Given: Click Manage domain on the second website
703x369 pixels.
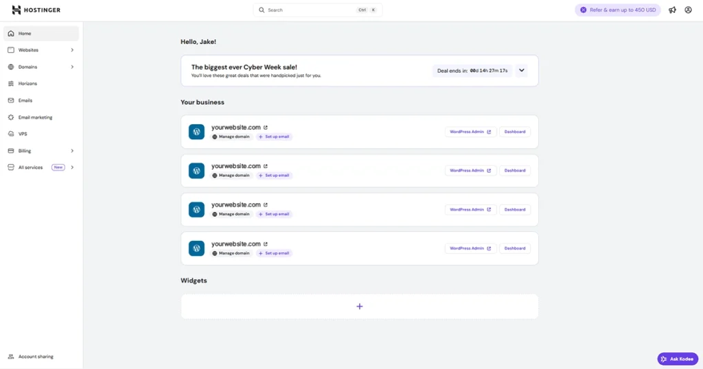Looking at the screenshot, I should 231,176.
